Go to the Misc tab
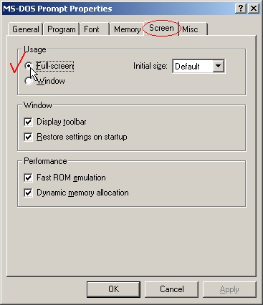The width and height of the screenshot is (263, 305). click(x=193, y=29)
